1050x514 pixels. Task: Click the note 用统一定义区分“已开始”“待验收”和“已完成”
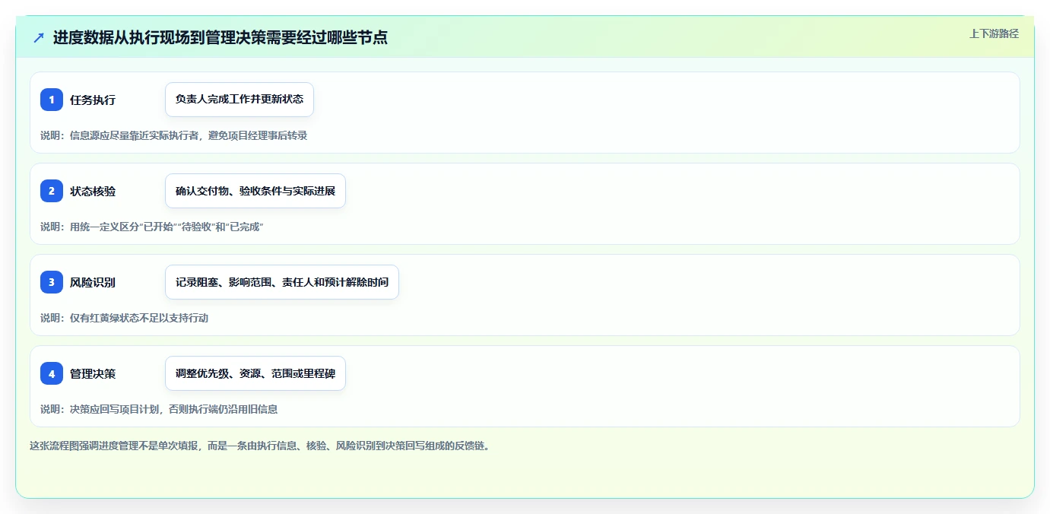[167, 227]
